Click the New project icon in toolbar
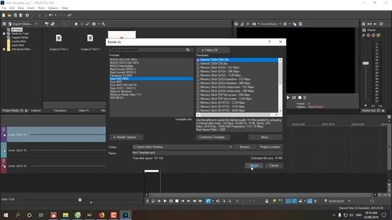 (4, 15)
